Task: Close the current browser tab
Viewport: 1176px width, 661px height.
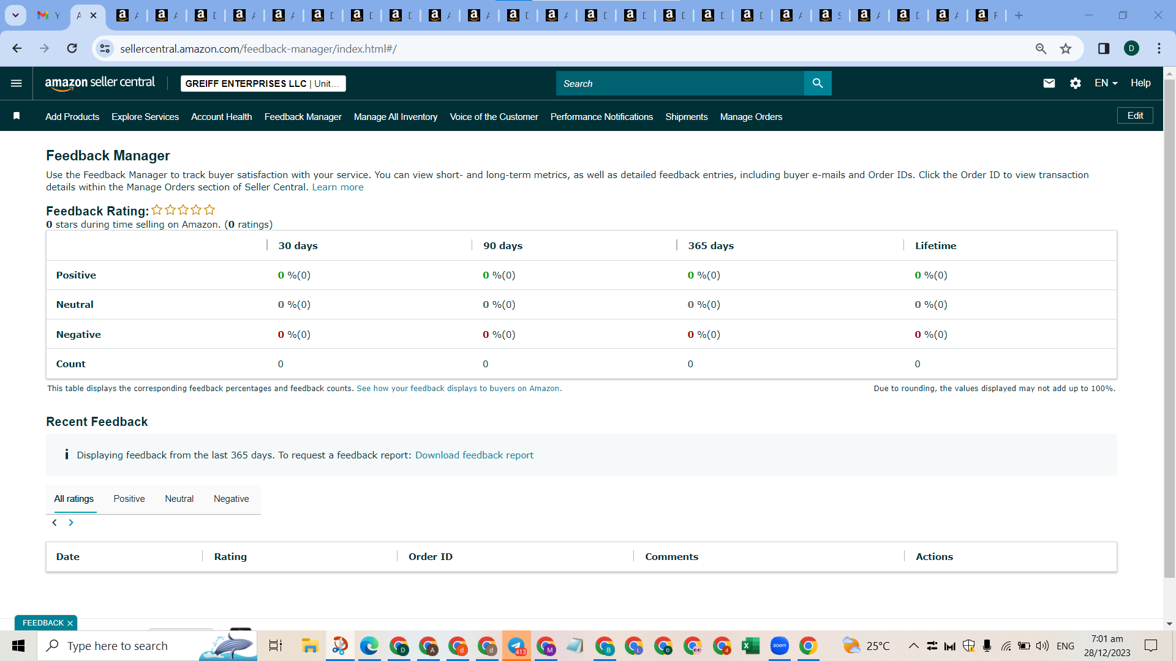Action: (93, 15)
